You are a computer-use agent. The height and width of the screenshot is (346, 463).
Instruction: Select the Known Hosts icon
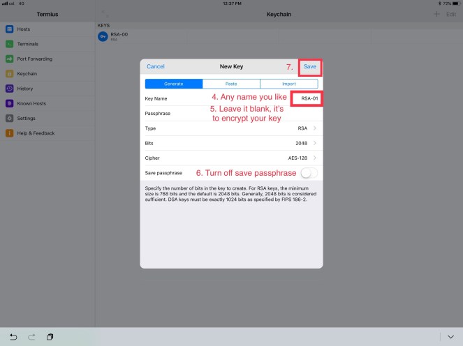(10, 103)
